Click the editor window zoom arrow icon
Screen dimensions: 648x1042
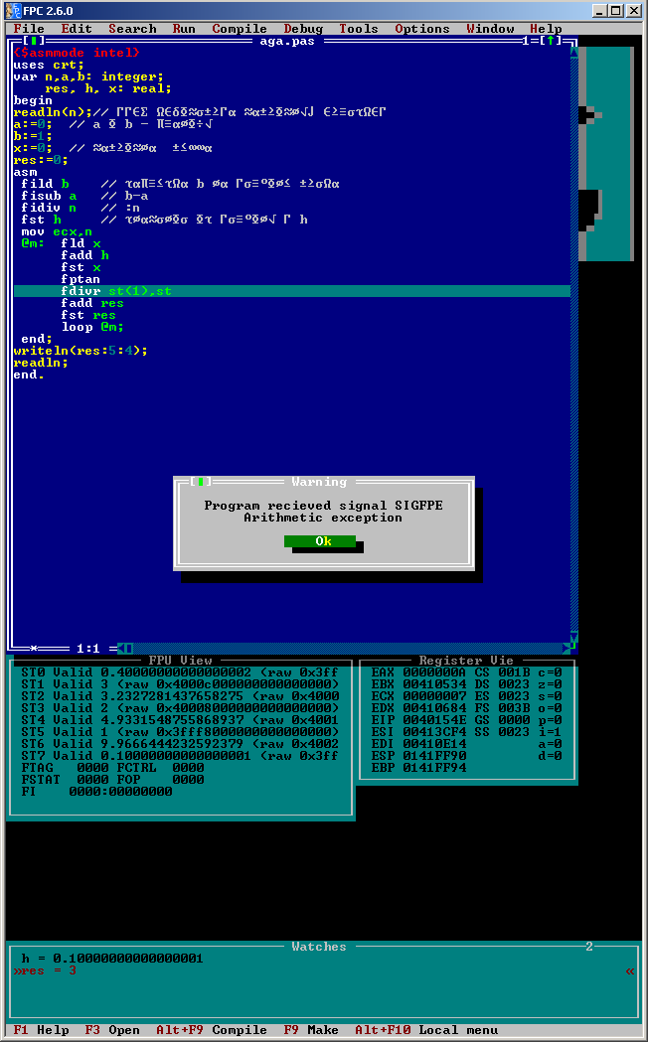(552, 41)
